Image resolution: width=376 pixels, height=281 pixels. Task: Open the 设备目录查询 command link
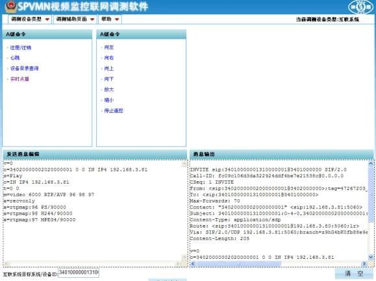point(24,68)
